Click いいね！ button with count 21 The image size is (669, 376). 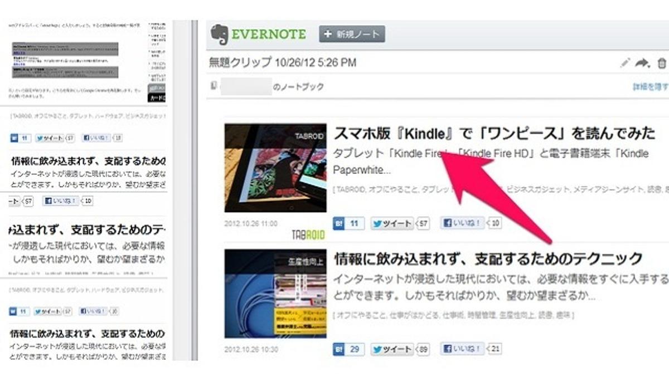point(462,350)
